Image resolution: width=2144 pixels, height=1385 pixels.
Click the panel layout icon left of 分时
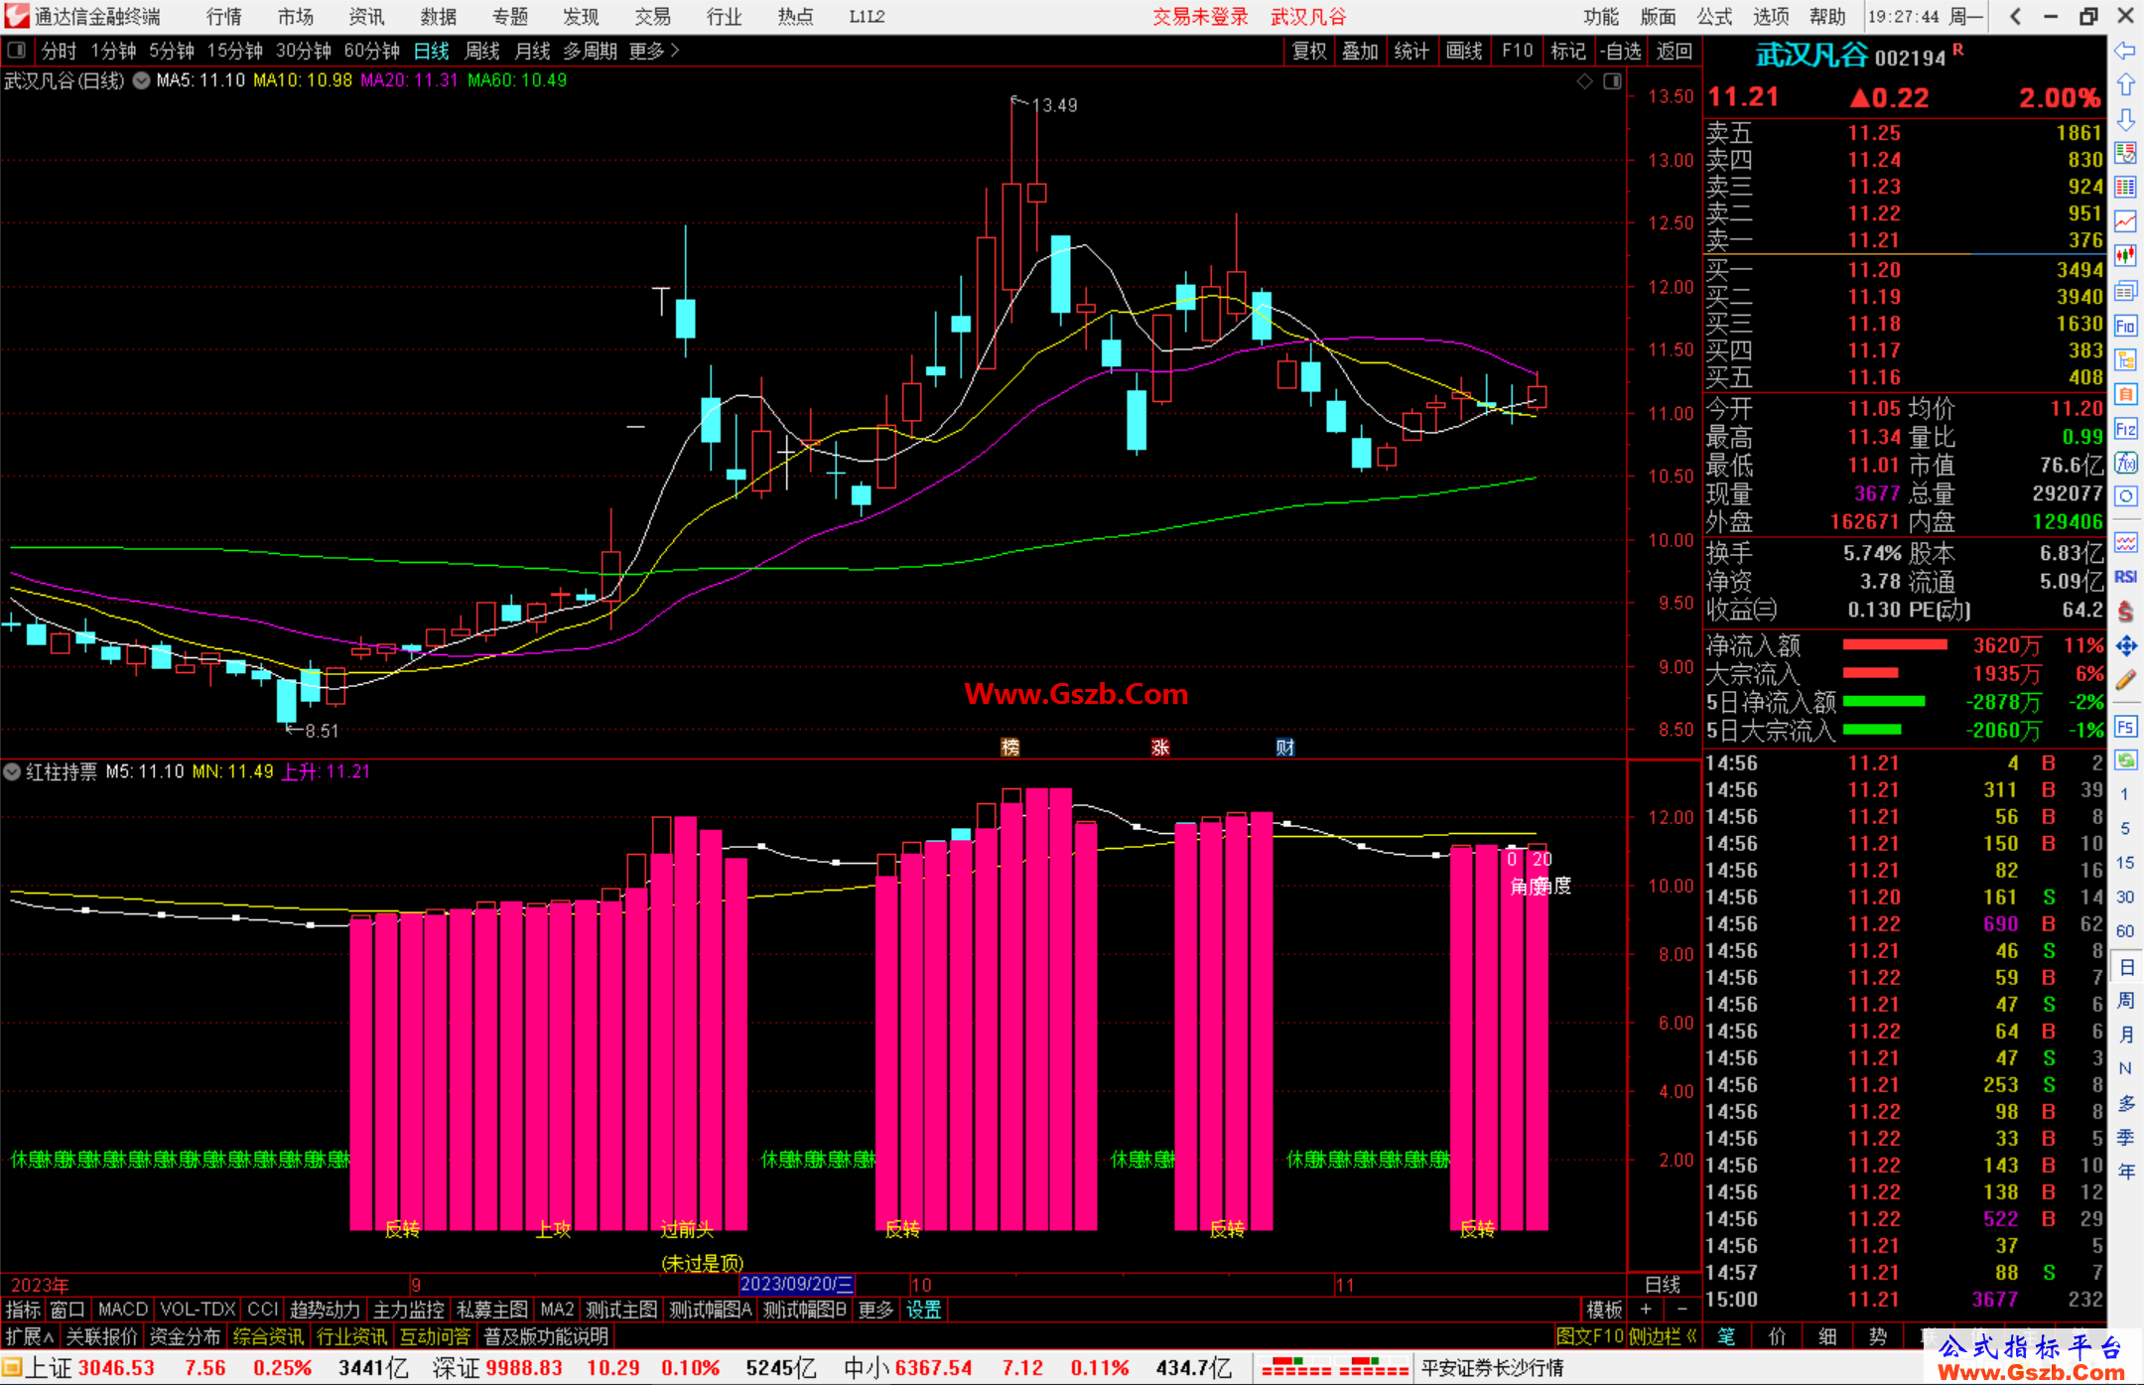[17, 50]
